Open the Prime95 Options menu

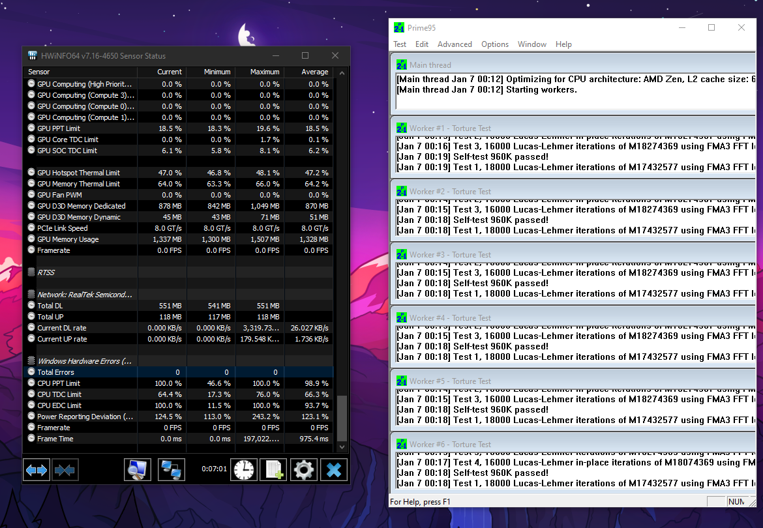[495, 44]
